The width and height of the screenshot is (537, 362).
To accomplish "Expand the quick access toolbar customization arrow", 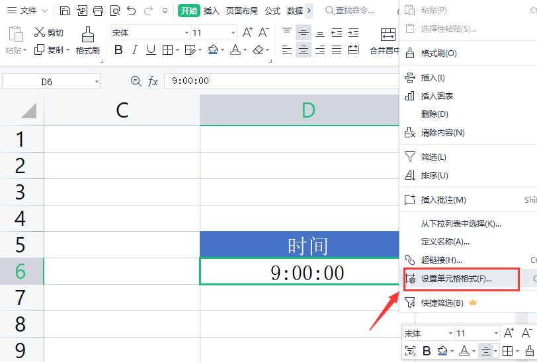I will (165, 11).
